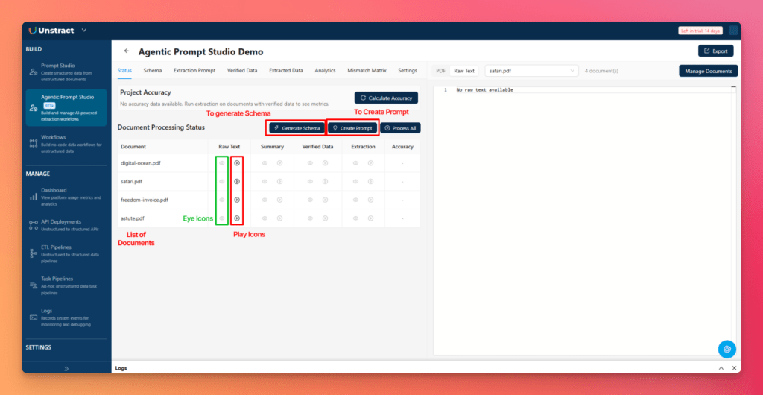Screen dimensions: 763x395
Task: Click the back arrow beside project title
Action: [126, 51]
